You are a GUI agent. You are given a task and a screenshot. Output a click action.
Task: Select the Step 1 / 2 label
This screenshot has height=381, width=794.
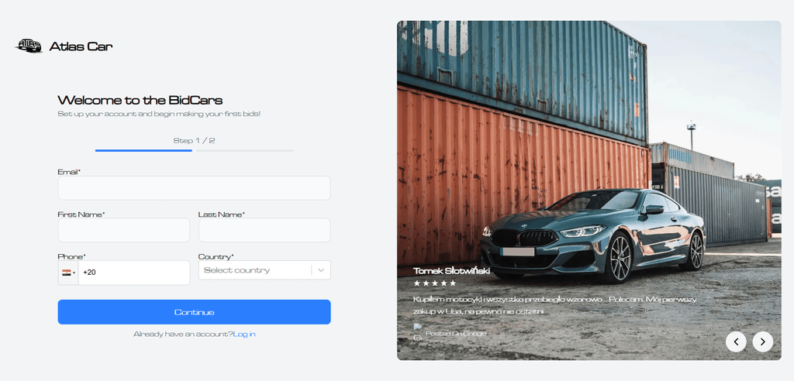(194, 140)
